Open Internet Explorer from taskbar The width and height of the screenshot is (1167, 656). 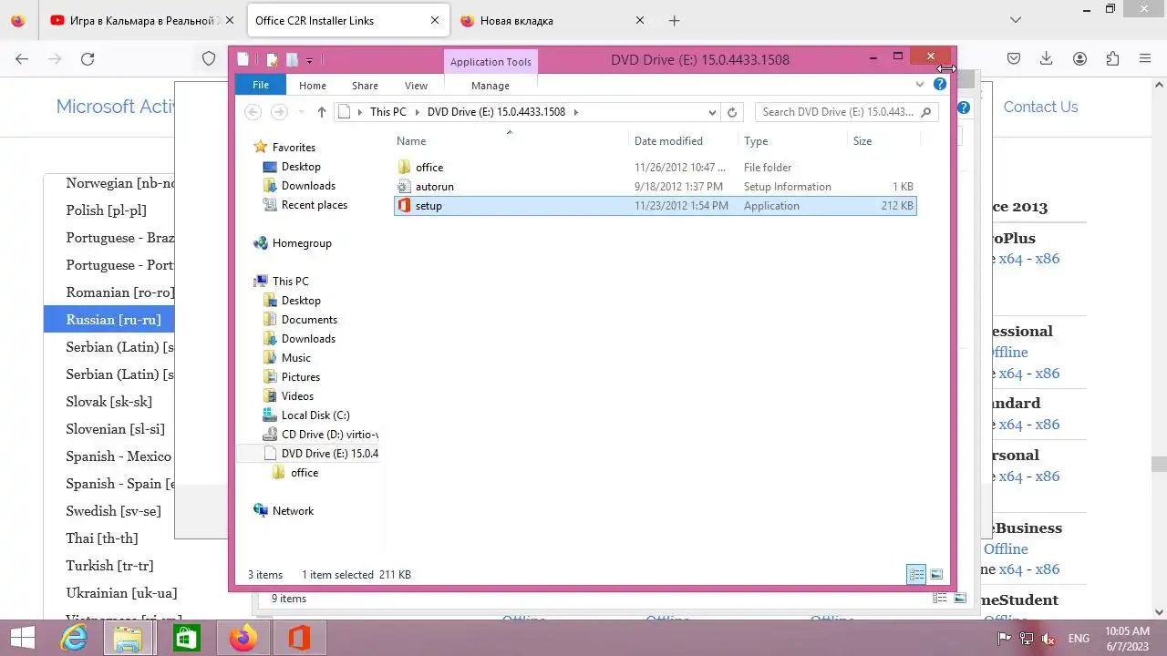pyautogui.click(x=74, y=638)
